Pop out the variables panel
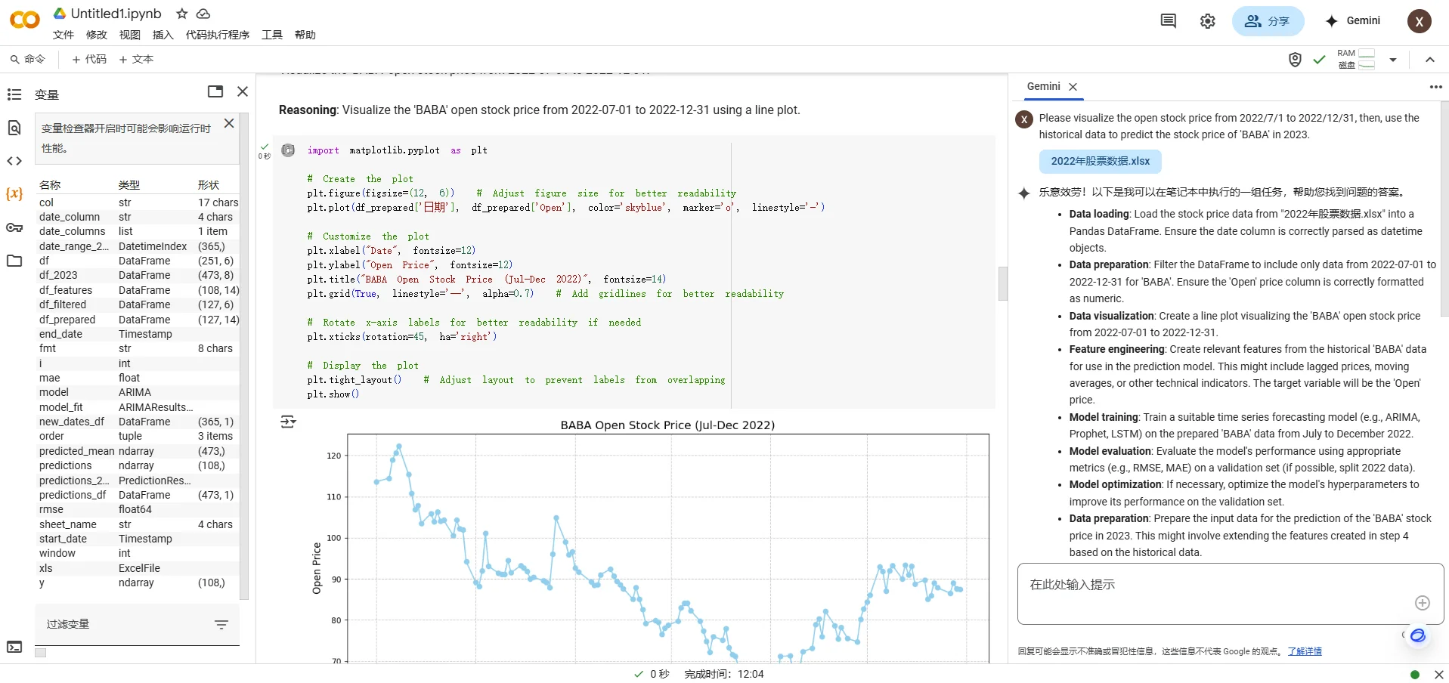The width and height of the screenshot is (1449, 683). point(215,91)
